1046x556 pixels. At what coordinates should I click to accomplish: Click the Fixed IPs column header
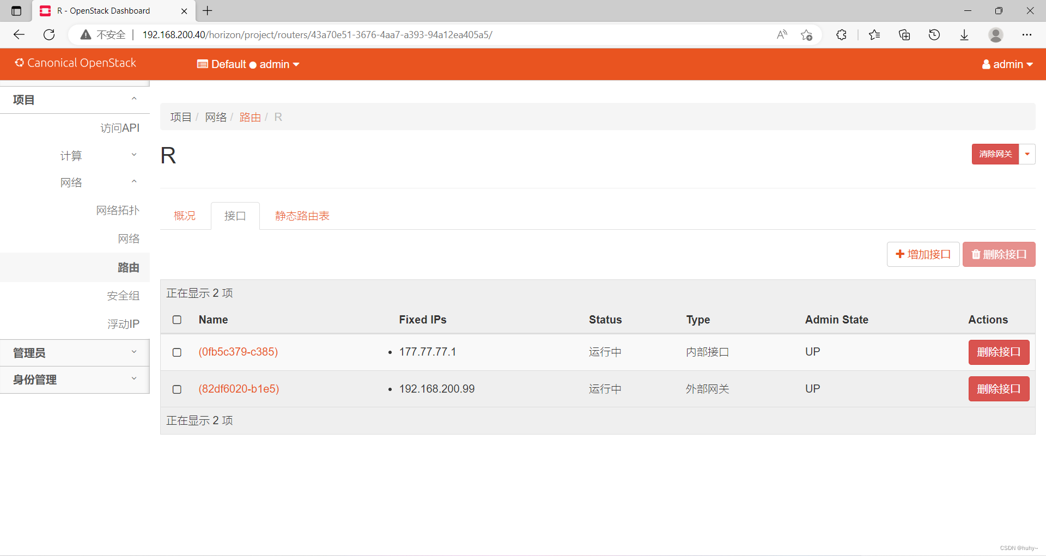(x=423, y=320)
